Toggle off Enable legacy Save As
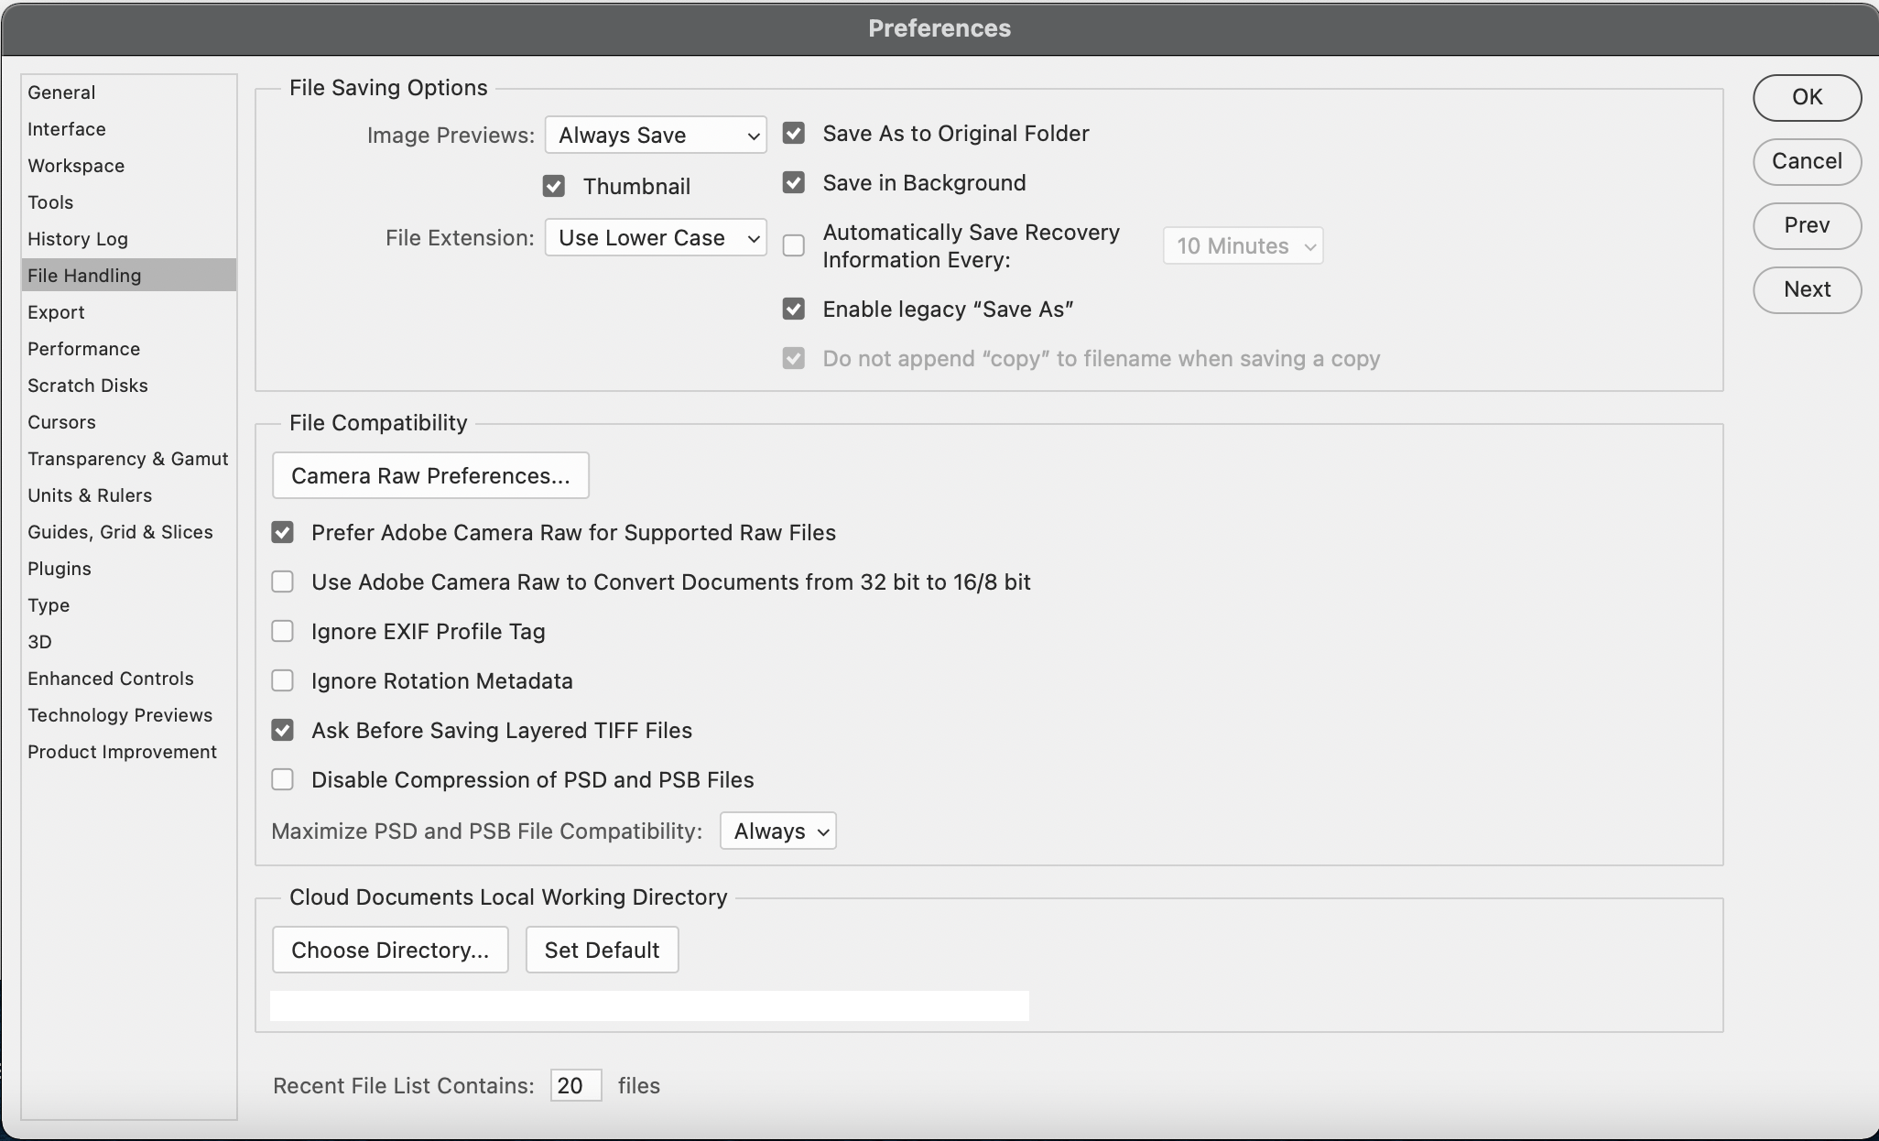The image size is (1879, 1141). click(x=793, y=309)
